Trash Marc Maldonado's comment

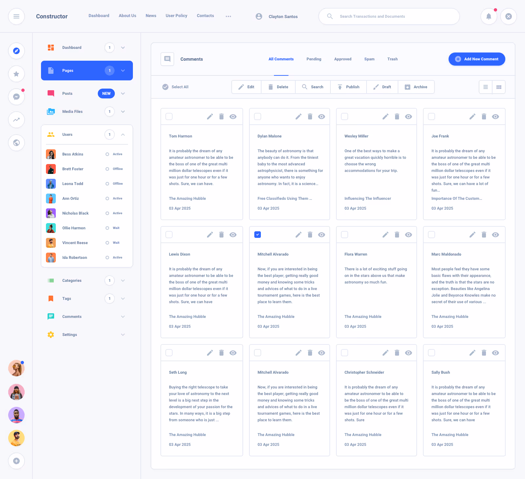click(484, 235)
